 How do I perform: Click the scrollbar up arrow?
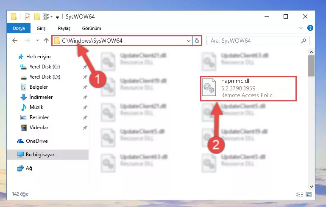[x=311, y=52]
